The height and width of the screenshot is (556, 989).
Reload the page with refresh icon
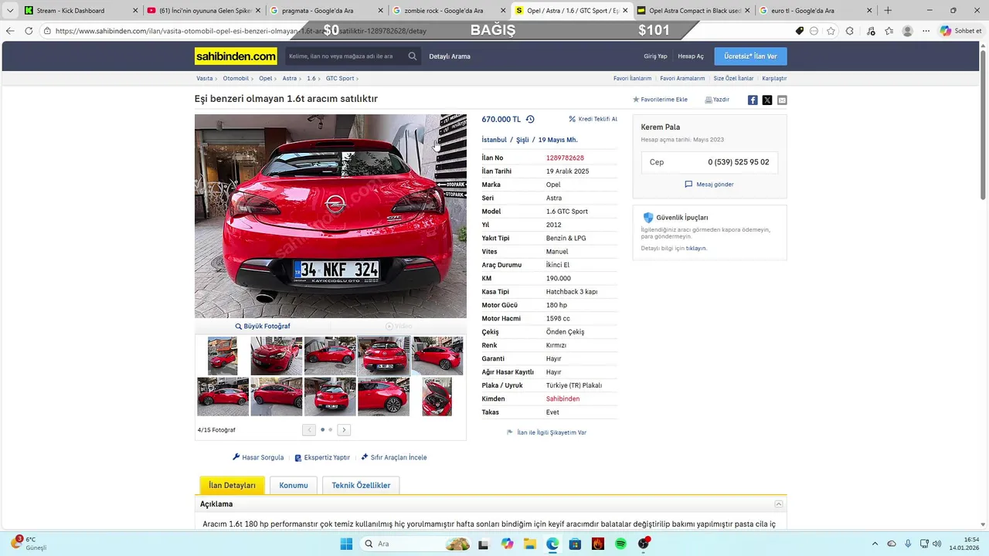click(29, 31)
